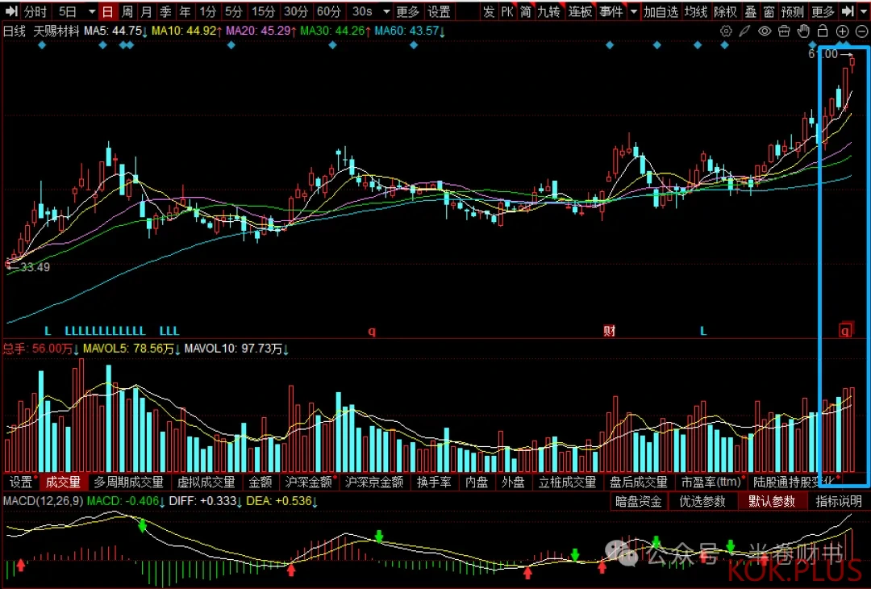Choose 默认参数 for MACD
871x589 pixels.
[x=772, y=501]
